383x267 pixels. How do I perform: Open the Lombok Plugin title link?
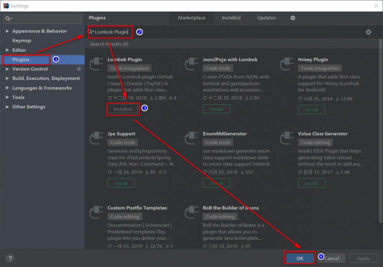[125, 60]
